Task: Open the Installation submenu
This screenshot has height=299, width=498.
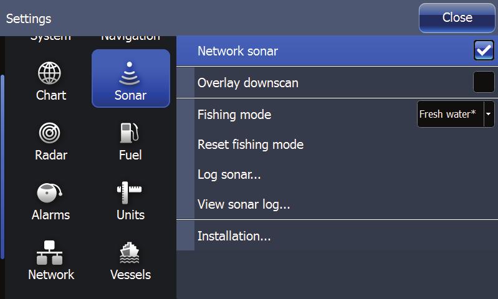Action: point(234,236)
